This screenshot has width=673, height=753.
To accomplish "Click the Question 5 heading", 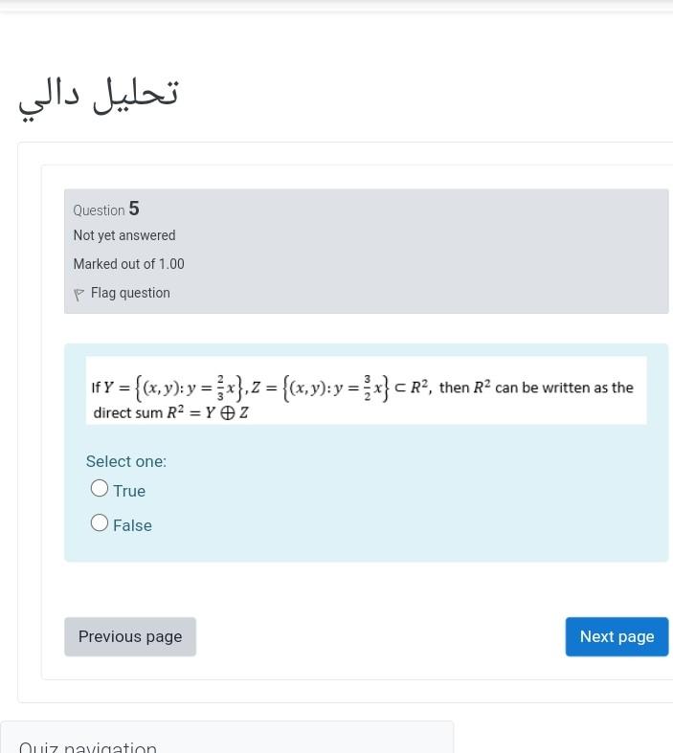I will (x=106, y=209).
